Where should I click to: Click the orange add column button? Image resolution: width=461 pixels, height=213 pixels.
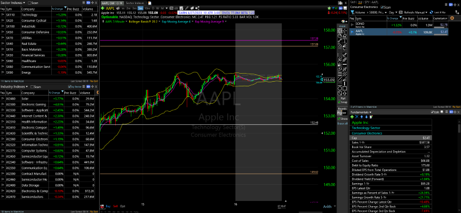pos(452,18)
